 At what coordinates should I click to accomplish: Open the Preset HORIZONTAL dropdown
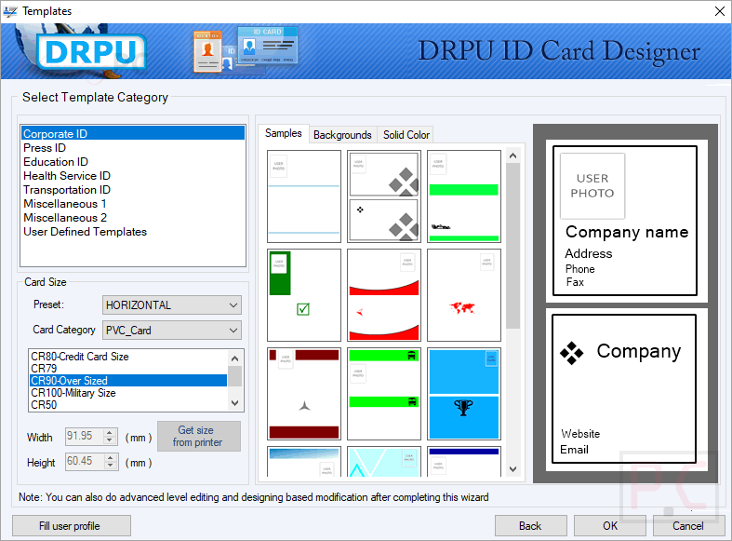172,305
